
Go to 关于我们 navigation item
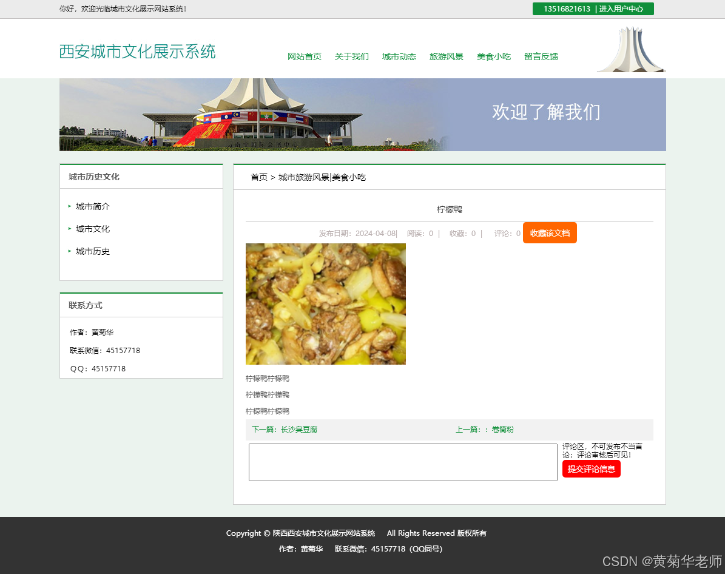[x=351, y=56]
